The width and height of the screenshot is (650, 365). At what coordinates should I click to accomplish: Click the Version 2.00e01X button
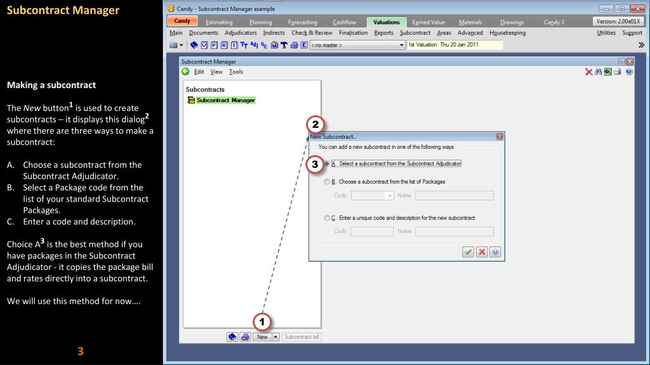[618, 21]
